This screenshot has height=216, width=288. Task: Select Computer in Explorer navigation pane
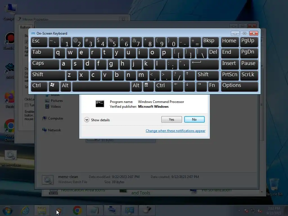(53, 118)
